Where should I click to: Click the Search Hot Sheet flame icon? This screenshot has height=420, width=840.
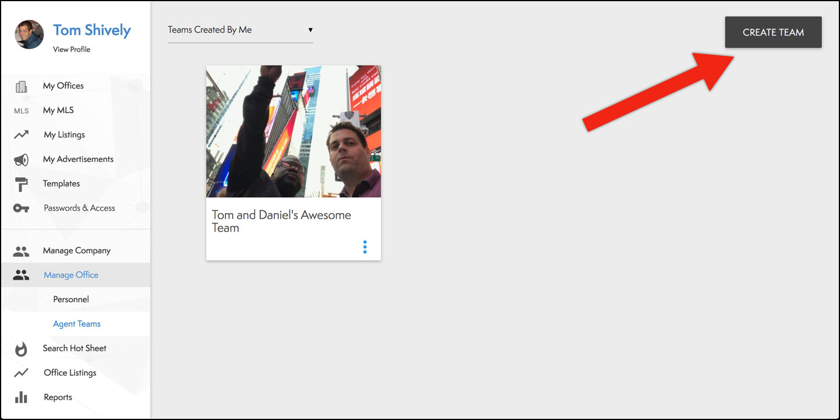click(22, 348)
